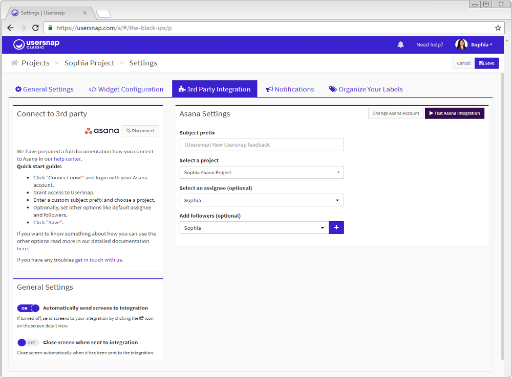Click the secure lock icon
The width and height of the screenshot is (512, 378).
[x=50, y=28]
